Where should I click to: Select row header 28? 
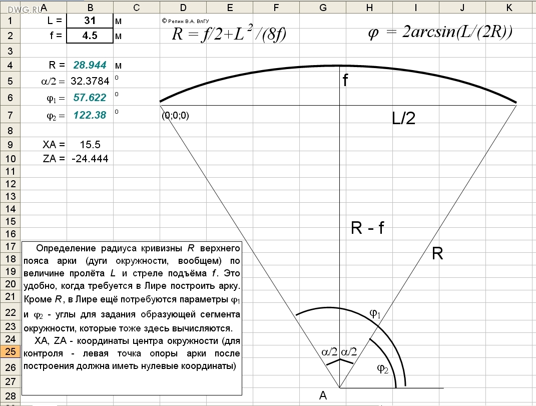coord(10,396)
